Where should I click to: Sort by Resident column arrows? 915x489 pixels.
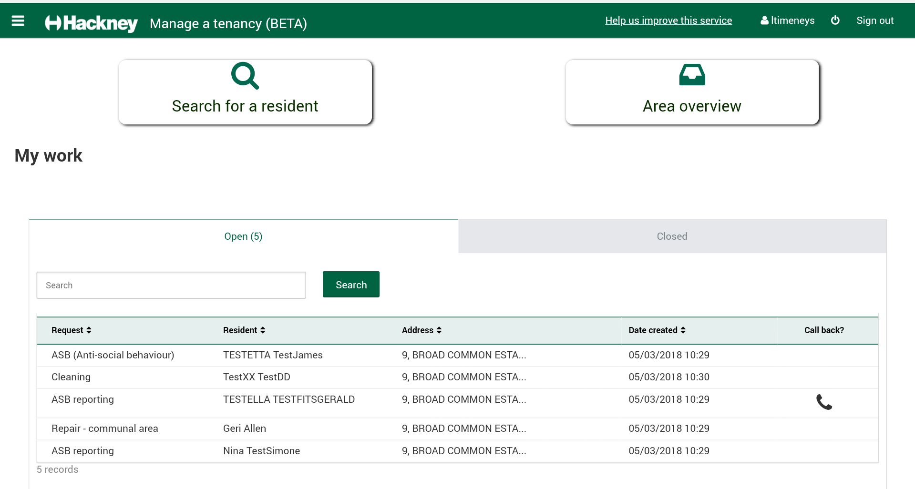(x=263, y=330)
